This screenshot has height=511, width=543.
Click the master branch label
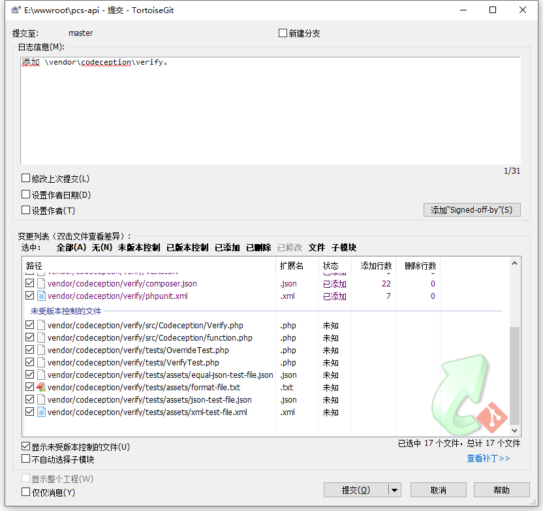[81, 33]
